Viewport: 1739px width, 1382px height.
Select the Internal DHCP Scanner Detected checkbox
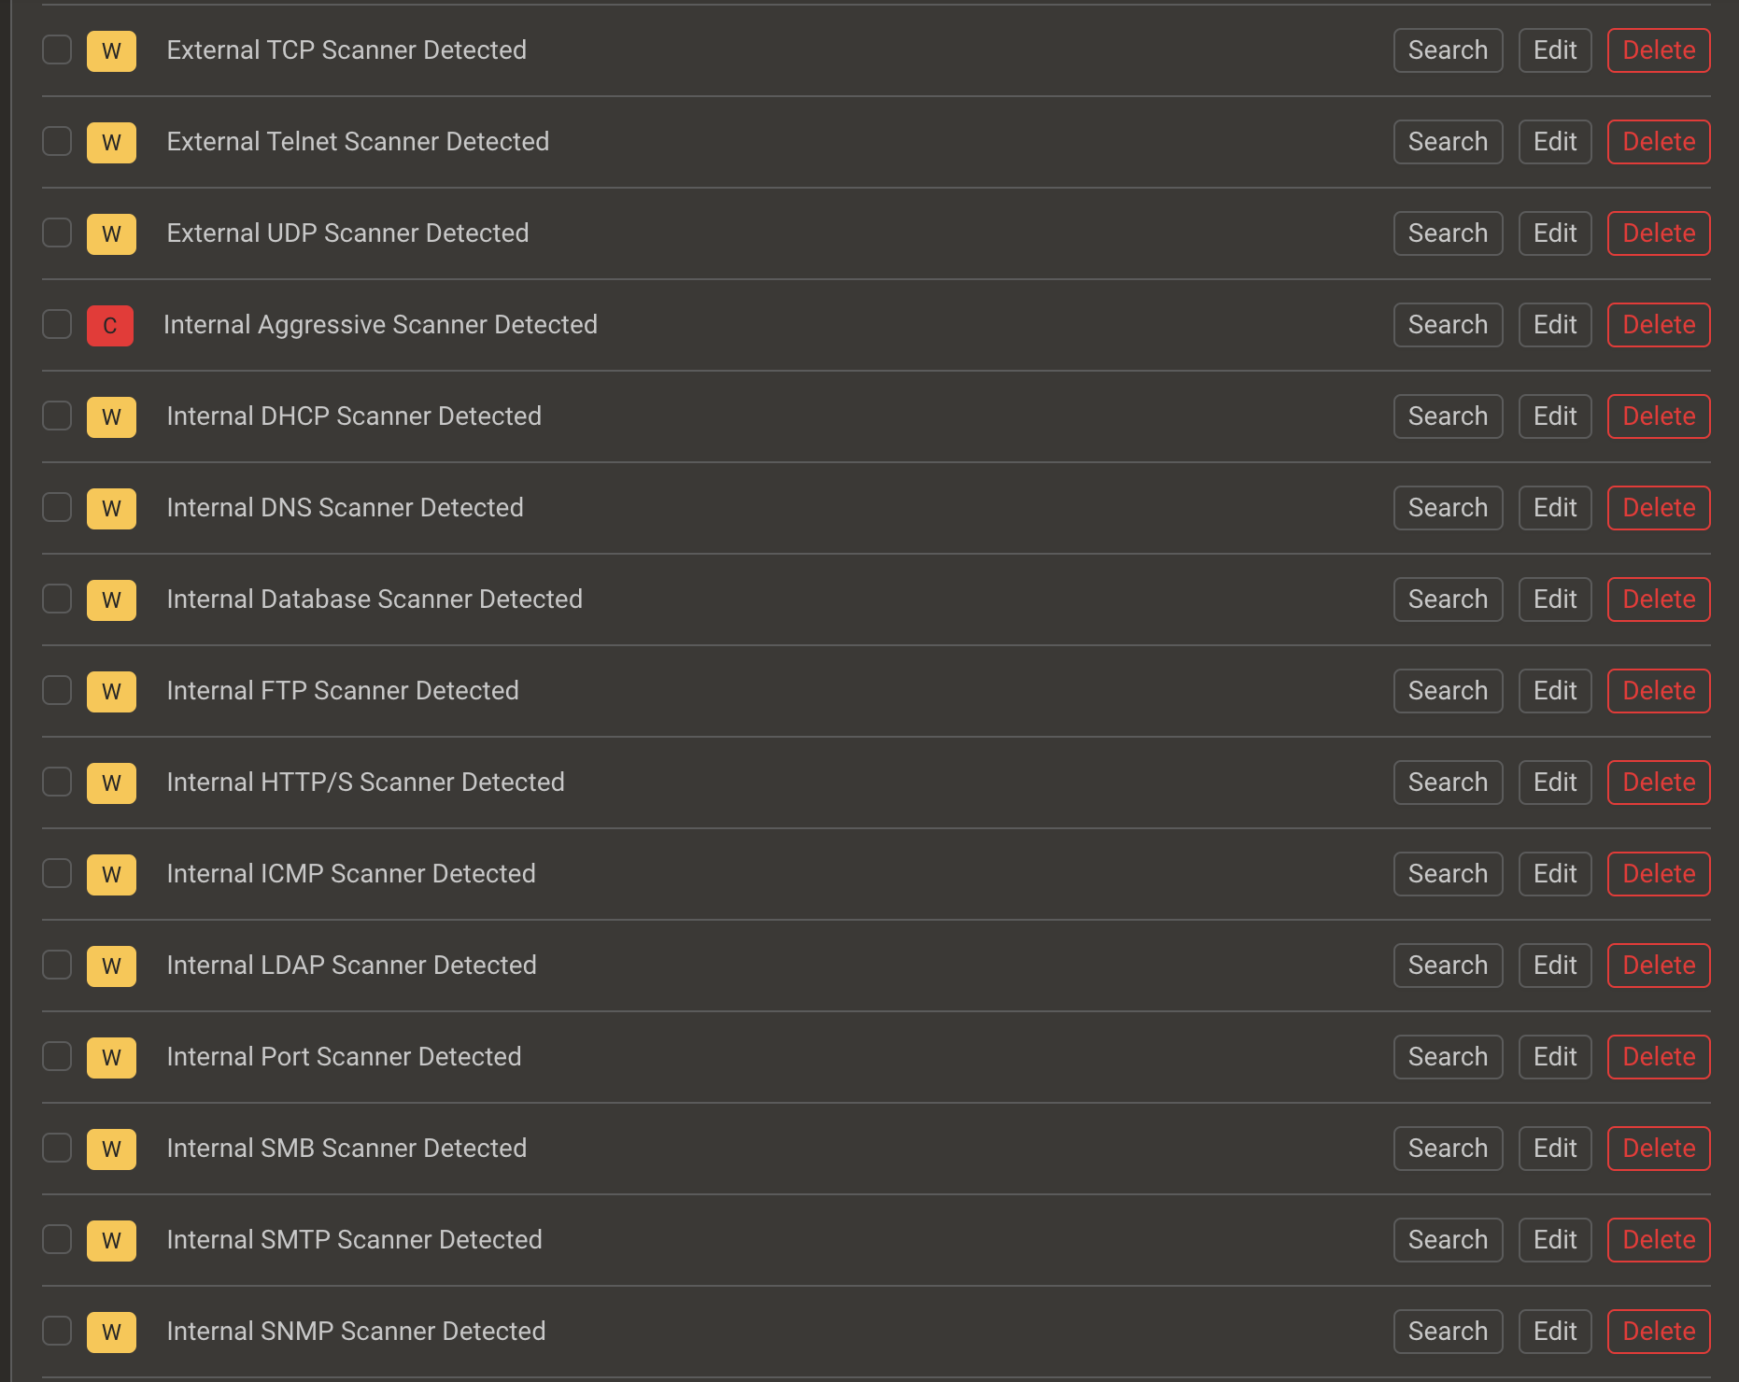tap(57, 416)
